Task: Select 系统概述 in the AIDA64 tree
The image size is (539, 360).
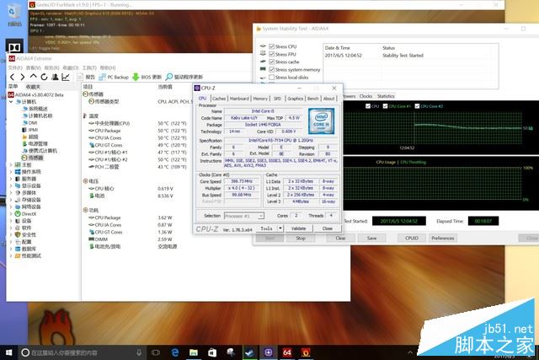Action: pos(35,109)
